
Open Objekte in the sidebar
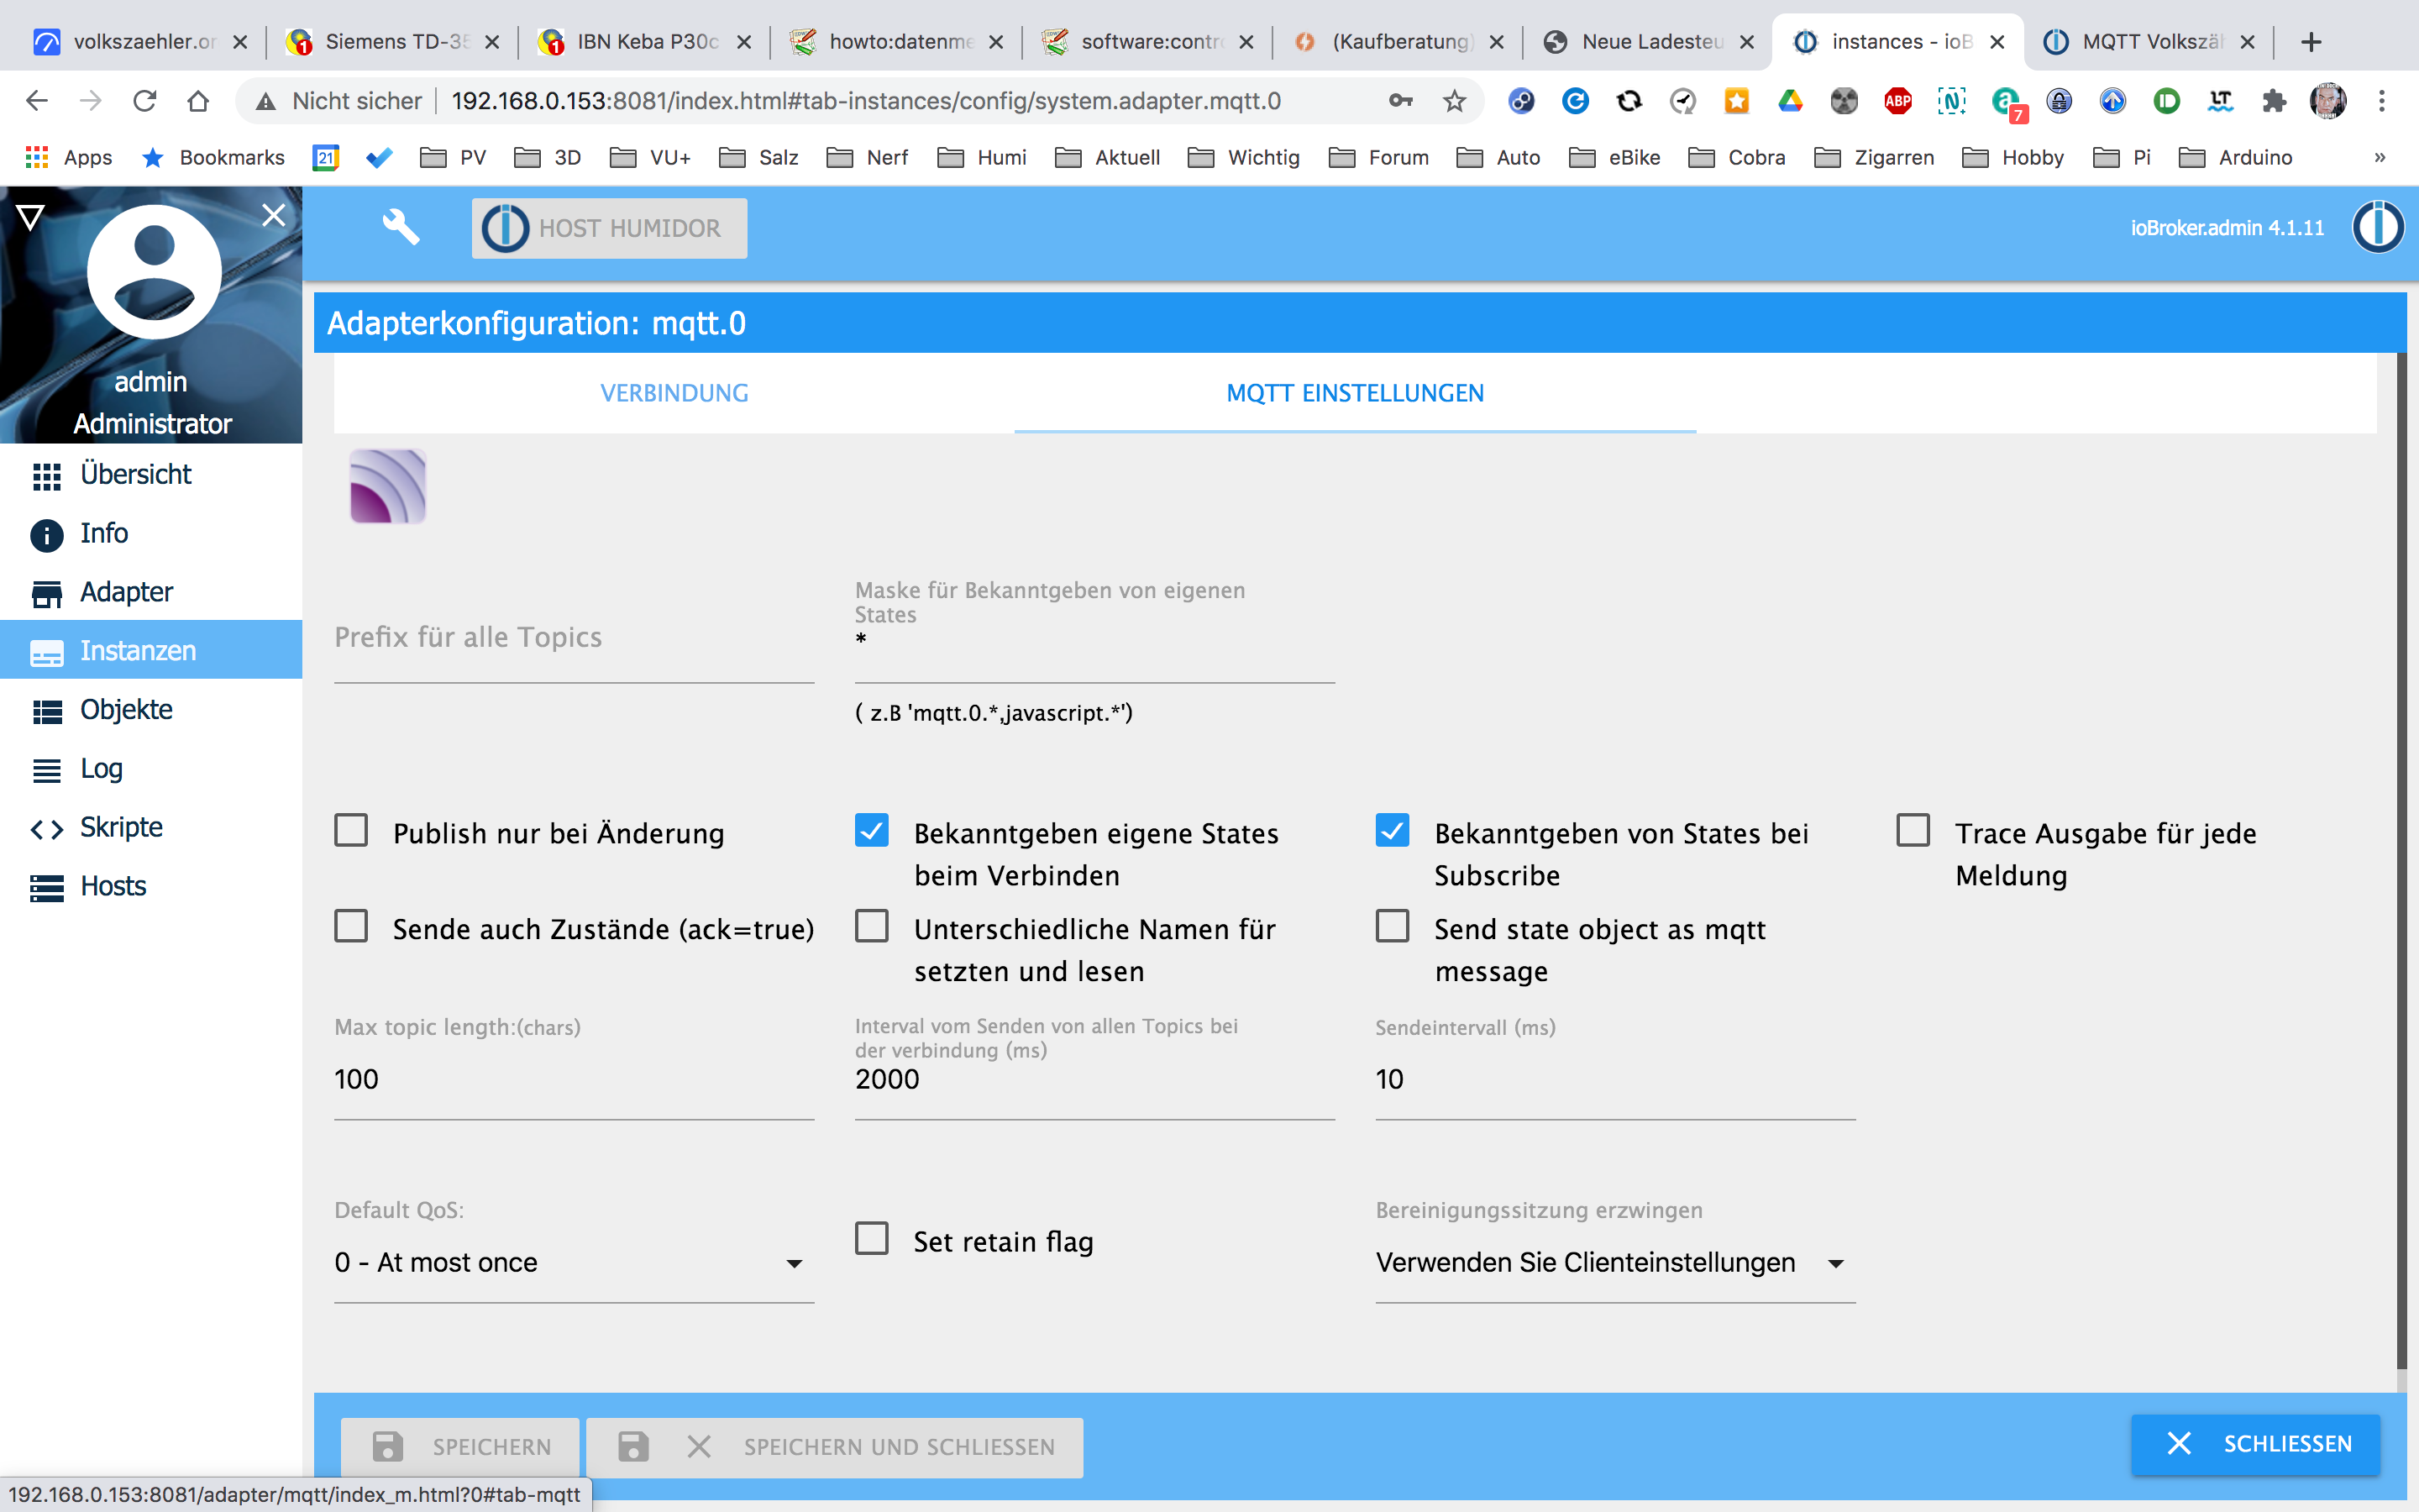click(151, 709)
